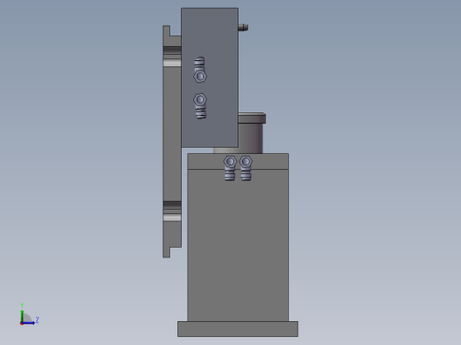
Task: Click the vertical side mounting plate
Action: click(172, 142)
